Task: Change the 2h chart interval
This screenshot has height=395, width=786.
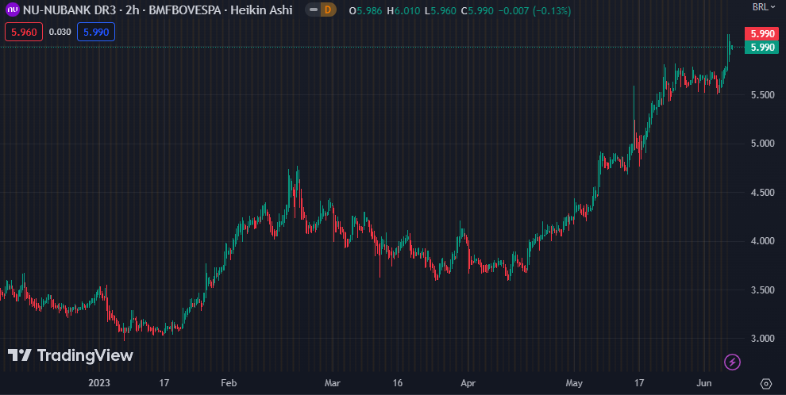Action: pyautogui.click(x=133, y=10)
